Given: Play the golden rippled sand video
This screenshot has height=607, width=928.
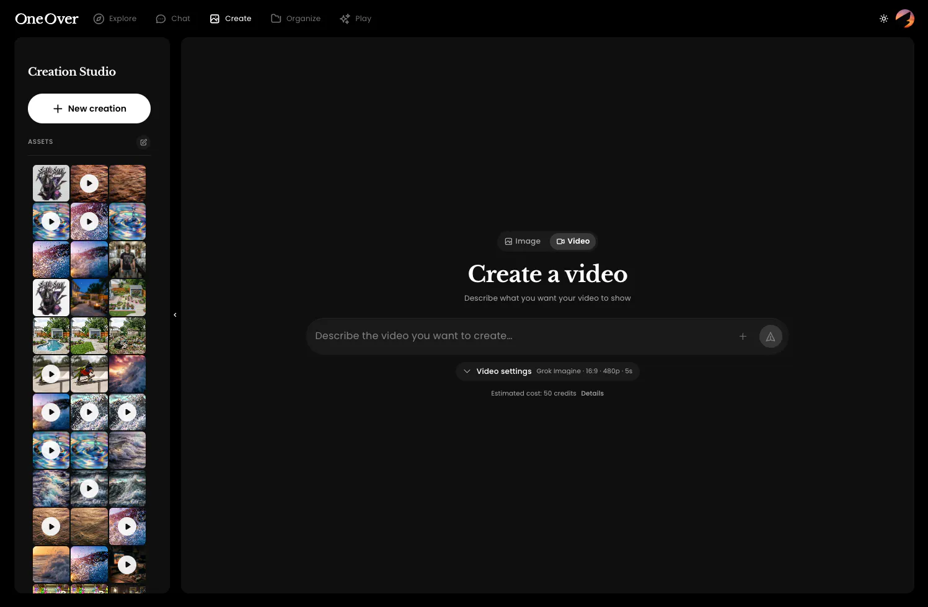Looking at the screenshot, I should click(x=51, y=526).
